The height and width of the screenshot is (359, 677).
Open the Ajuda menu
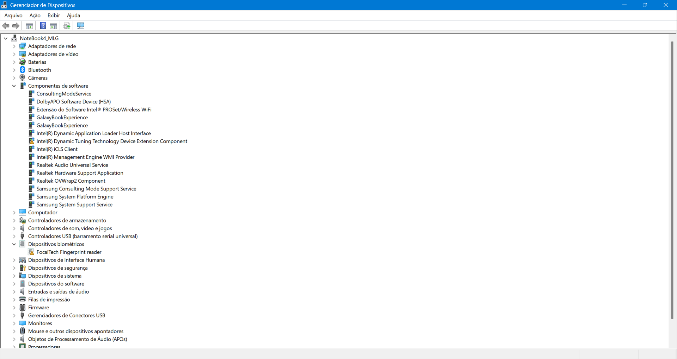[x=73, y=15]
